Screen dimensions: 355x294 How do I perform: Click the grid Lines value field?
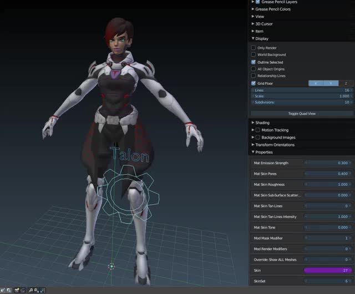302,90
